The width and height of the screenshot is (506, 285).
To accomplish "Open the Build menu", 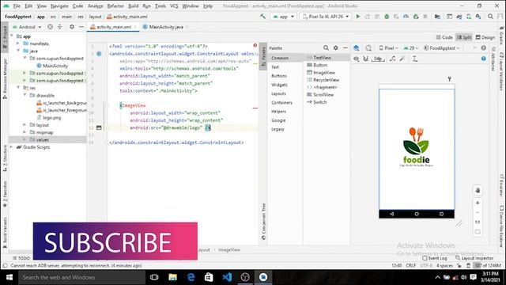I will pos(133,6).
